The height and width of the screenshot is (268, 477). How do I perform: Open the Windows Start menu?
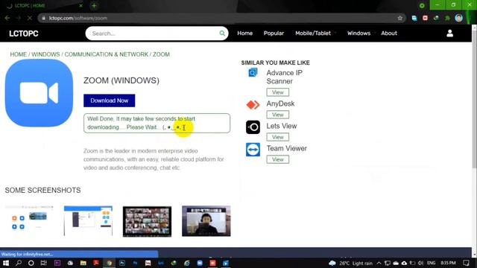tap(6, 263)
